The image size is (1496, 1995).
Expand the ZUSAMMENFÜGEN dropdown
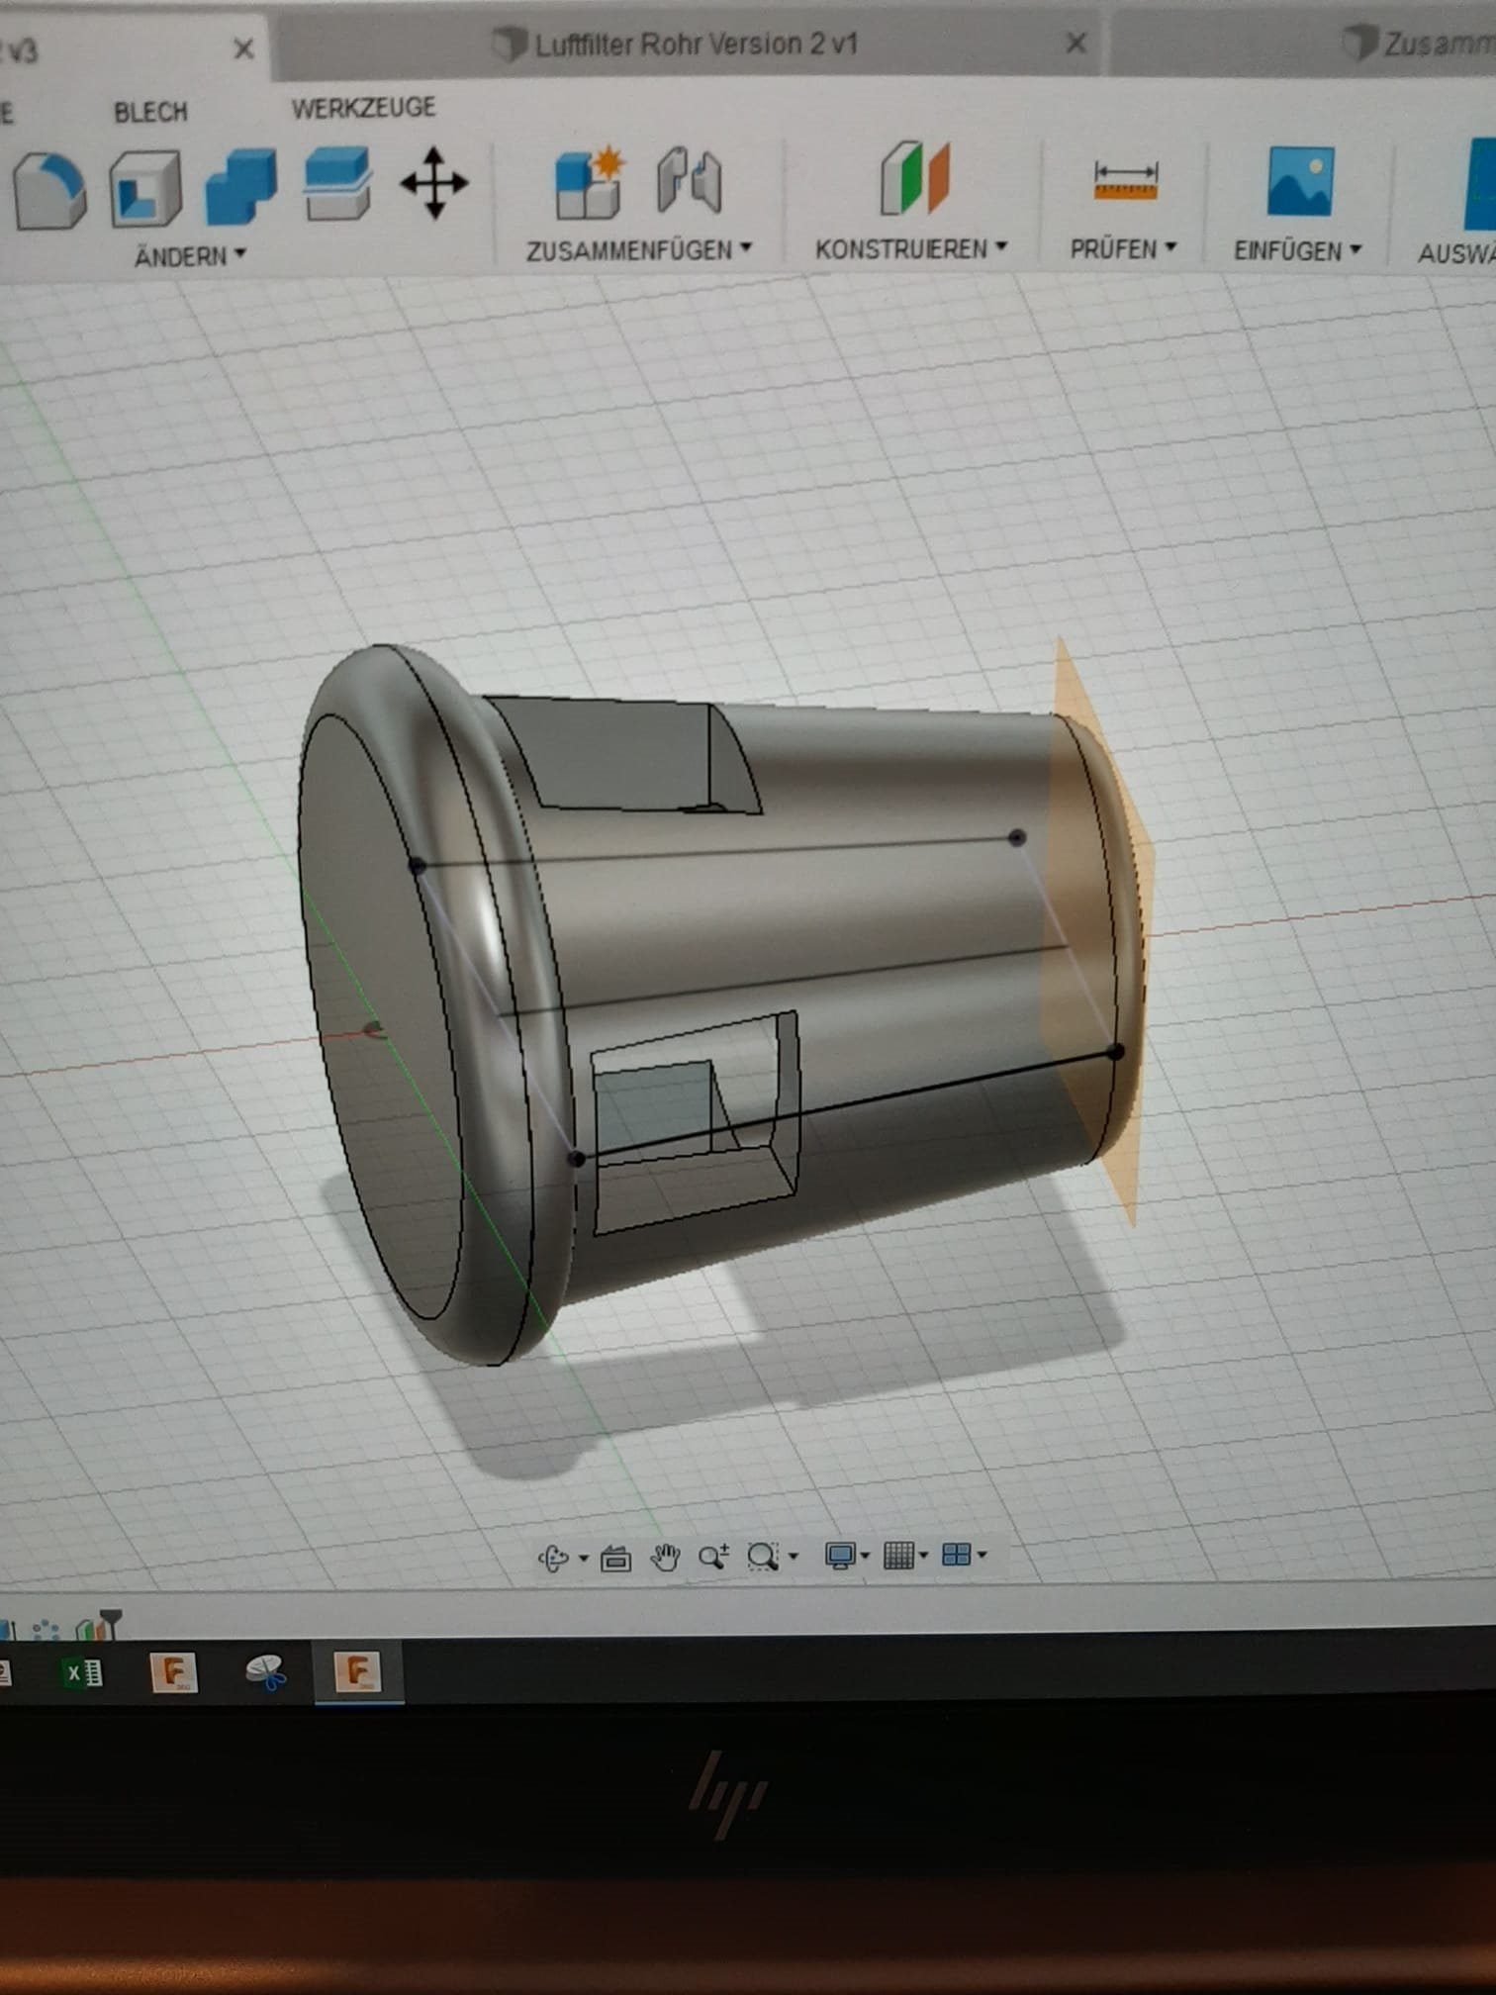click(x=638, y=250)
